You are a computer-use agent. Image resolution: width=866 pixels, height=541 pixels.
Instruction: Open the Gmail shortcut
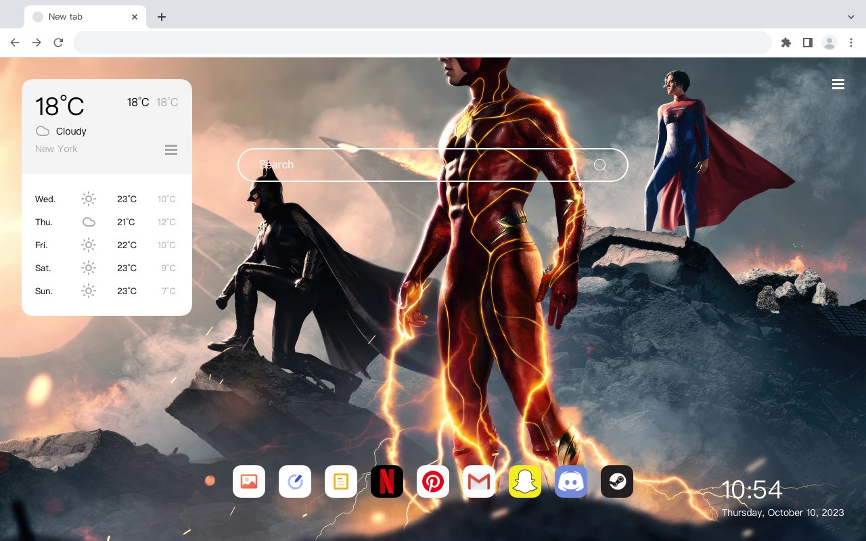click(x=479, y=481)
